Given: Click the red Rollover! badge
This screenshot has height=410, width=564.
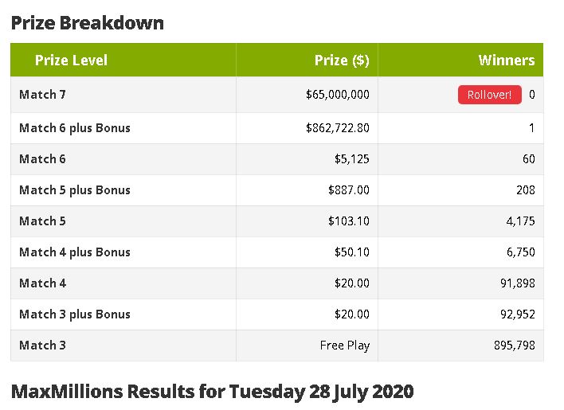Looking at the screenshot, I should coord(490,95).
